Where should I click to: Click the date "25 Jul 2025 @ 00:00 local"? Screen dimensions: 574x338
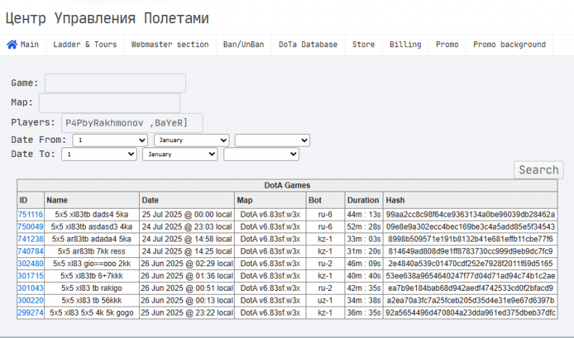point(187,215)
